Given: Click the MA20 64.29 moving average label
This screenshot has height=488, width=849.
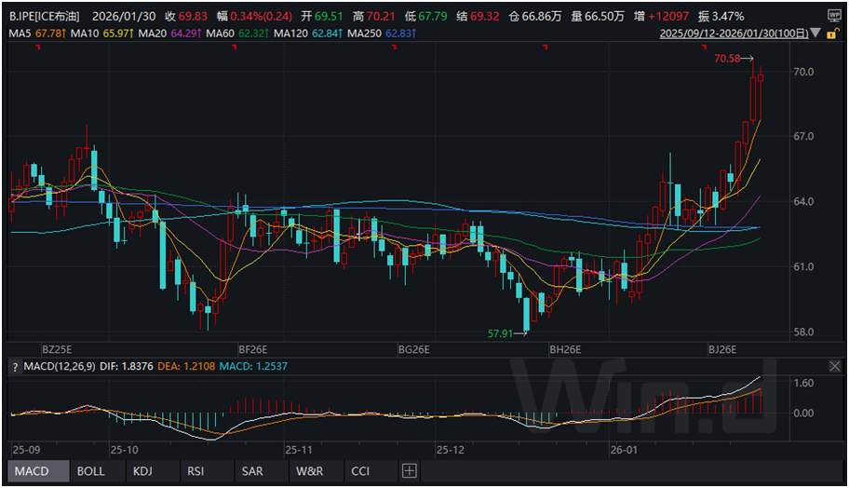Looking at the screenshot, I should click(x=169, y=34).
